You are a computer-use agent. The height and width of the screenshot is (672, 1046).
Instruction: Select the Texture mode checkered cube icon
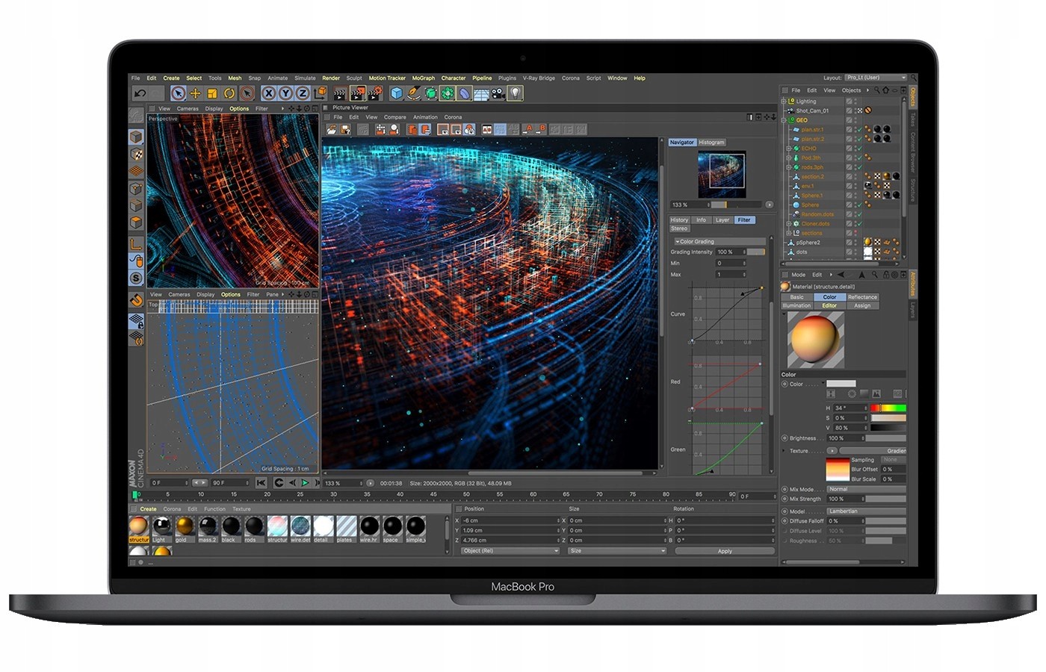pos(136,155)
